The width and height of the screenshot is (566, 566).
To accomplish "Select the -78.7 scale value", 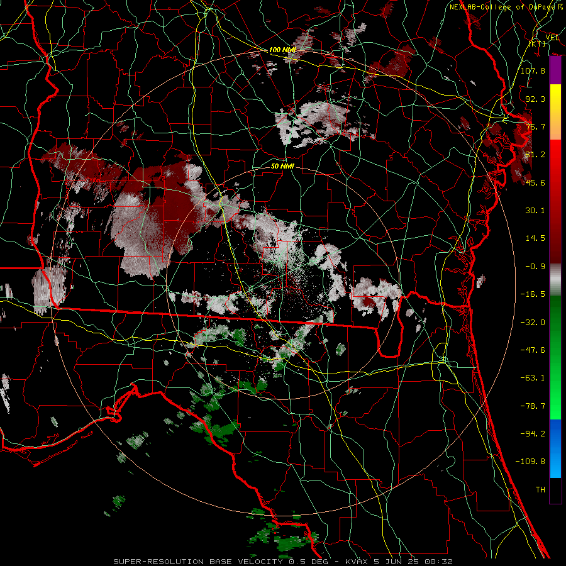I will (x=533, y=406).
